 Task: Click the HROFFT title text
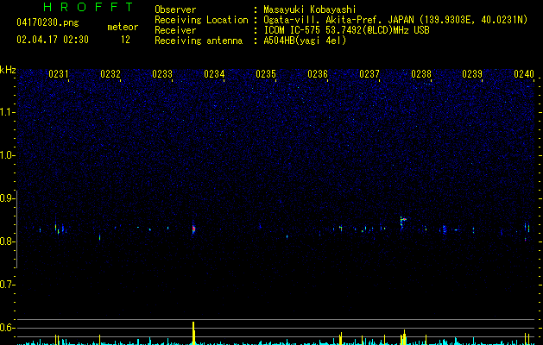coord(89,7)
